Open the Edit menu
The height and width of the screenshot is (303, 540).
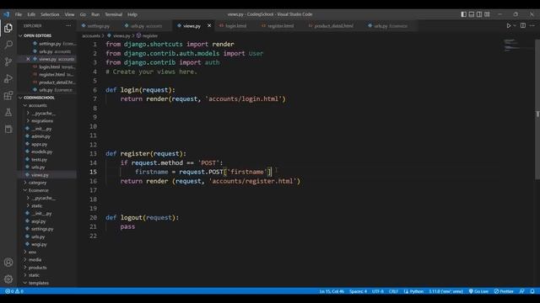pos(31,14)
